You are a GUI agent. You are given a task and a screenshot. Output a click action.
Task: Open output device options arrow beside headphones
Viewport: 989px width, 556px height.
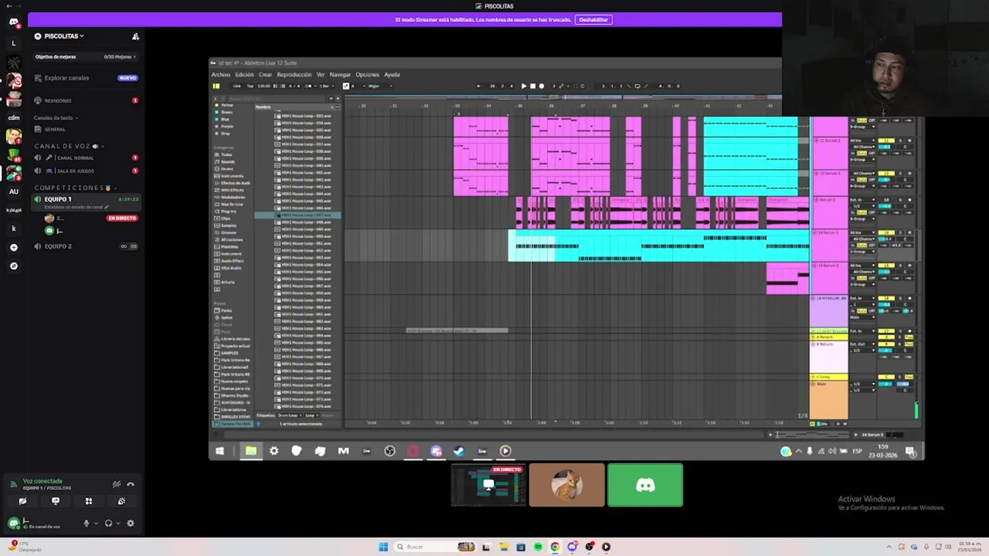click(117, 524)
